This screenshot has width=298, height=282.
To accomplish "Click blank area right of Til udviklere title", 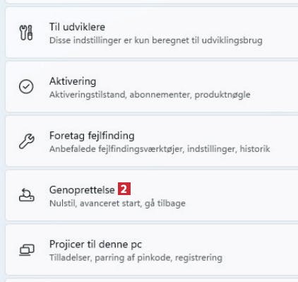I will click(200, 27).
